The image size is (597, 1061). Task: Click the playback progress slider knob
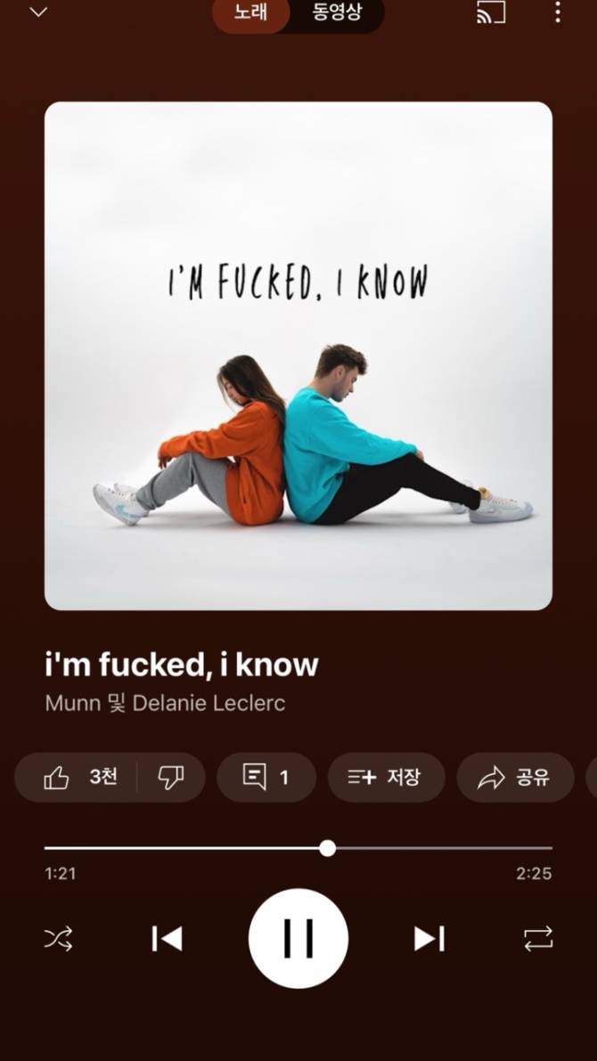328,848
